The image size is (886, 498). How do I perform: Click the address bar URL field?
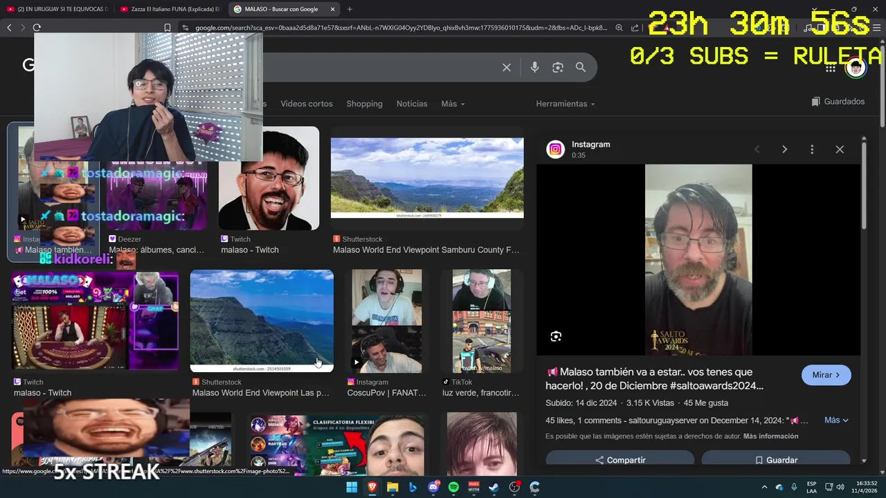tap(401, 28)
